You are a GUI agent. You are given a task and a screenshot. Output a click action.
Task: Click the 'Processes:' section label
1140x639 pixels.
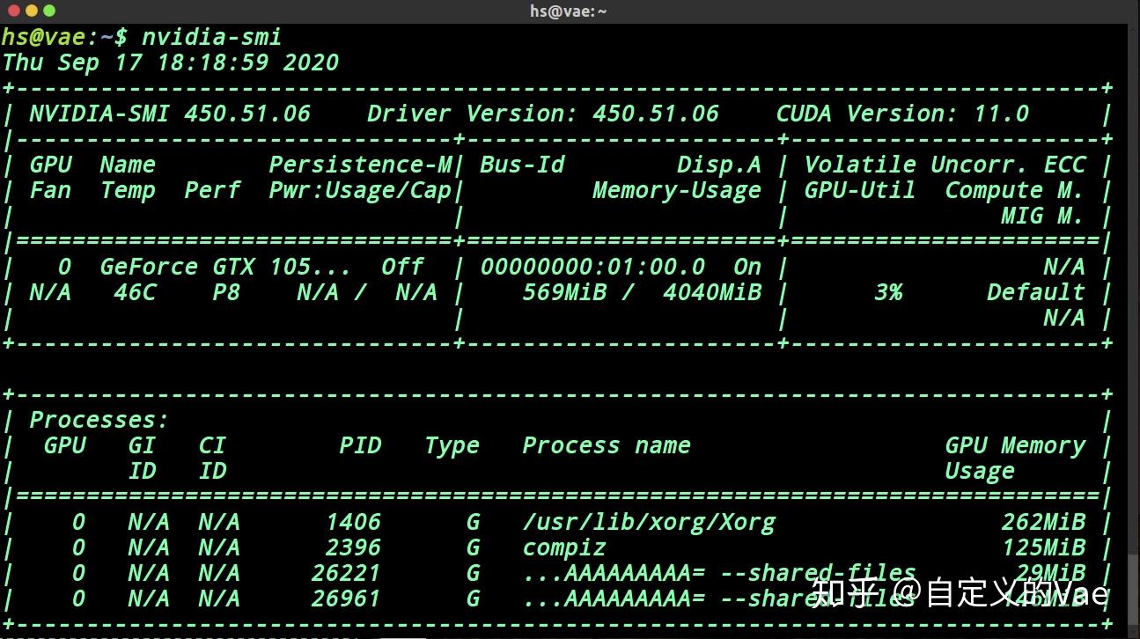pyautogui.click(x=99, y=420)
